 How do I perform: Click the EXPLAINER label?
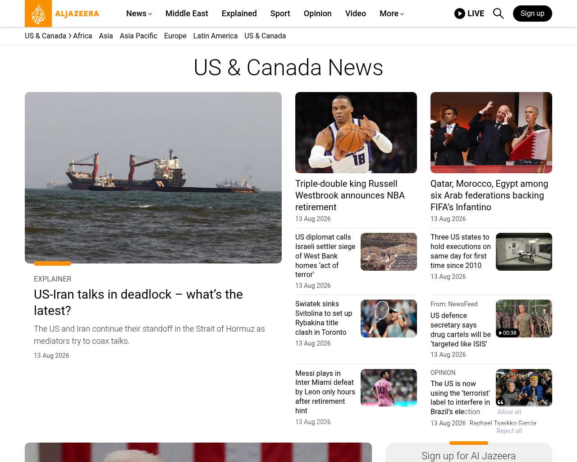52,279
